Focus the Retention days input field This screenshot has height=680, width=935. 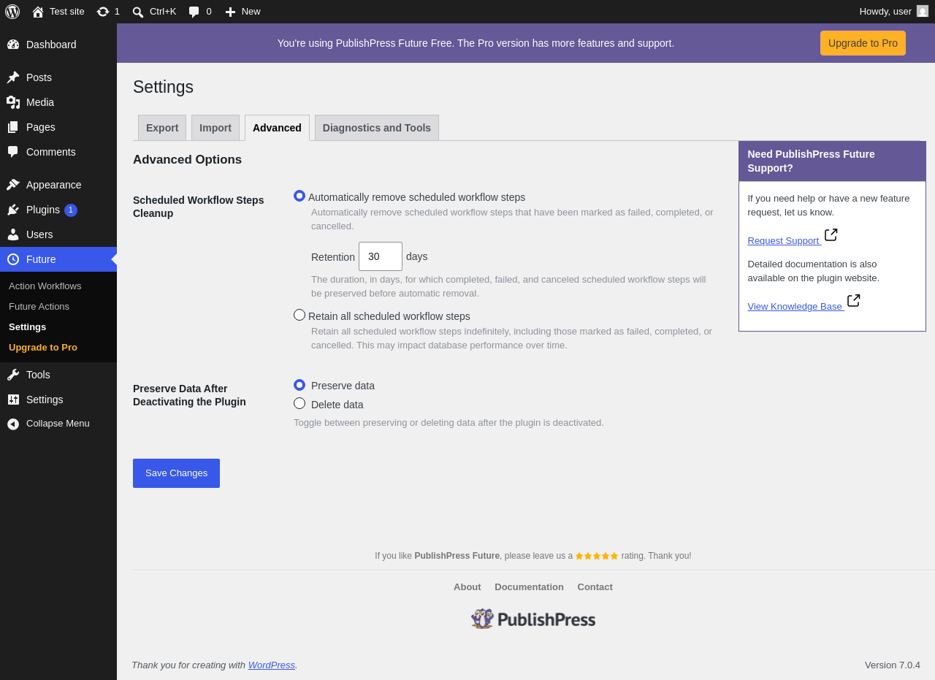pyautogui.click(x=381, y=256)
